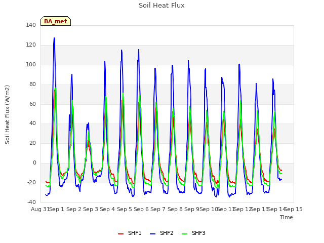Click the 100 y-axis tick label

[31, 64]
